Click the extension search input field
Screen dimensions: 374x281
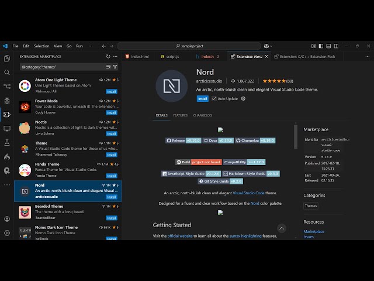click(x=61, y=67)
